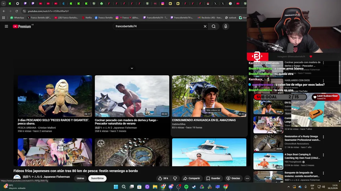The width and height of the screenshot is (341, 191).
Task: Like the video with 38 k thumbs-up
Action: tap(163, 178)
